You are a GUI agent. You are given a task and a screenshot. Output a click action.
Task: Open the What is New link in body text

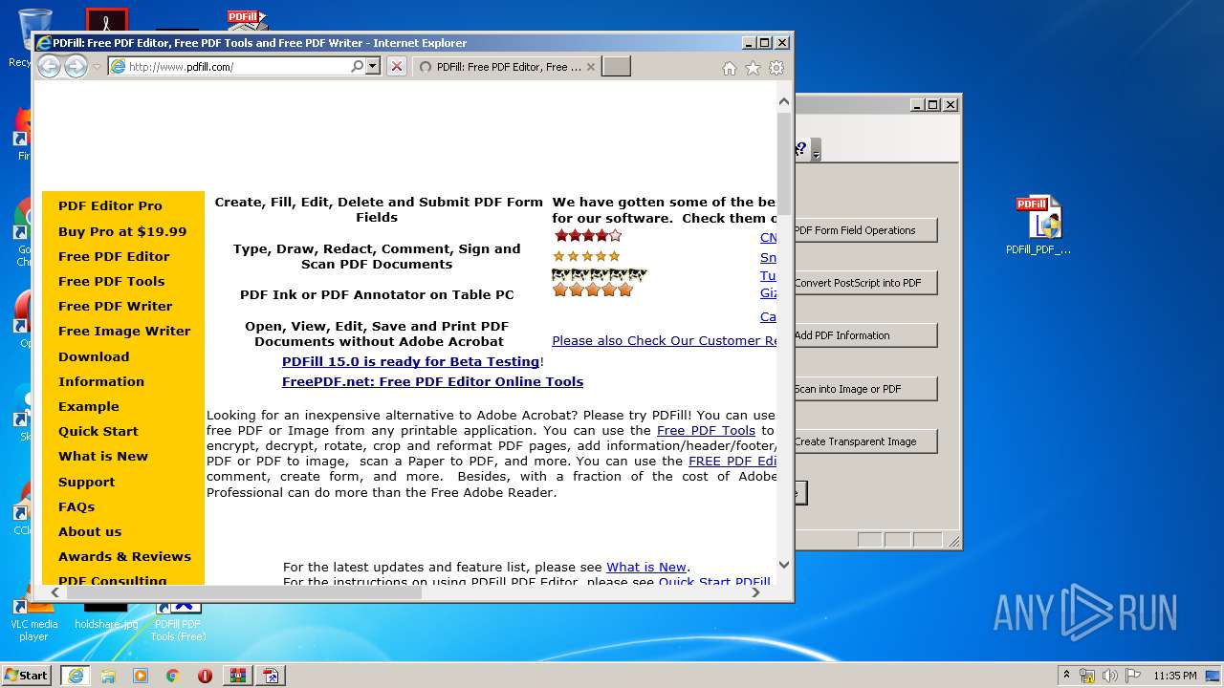click(646, 567)
